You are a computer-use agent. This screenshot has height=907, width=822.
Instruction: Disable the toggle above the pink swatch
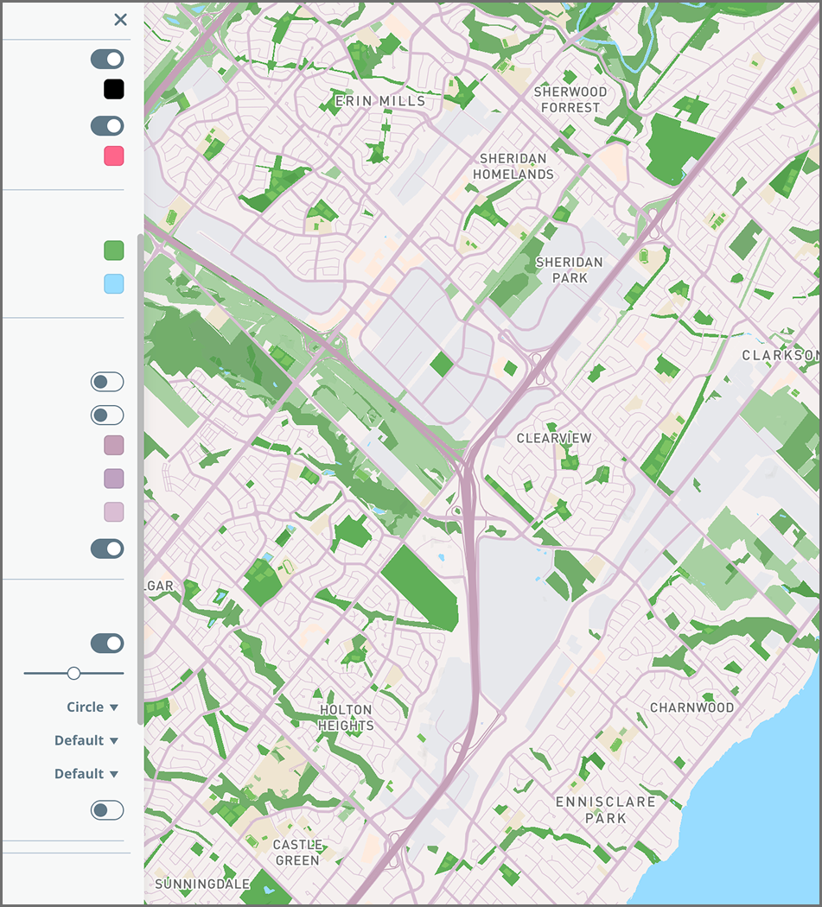(x=108, y=126)
